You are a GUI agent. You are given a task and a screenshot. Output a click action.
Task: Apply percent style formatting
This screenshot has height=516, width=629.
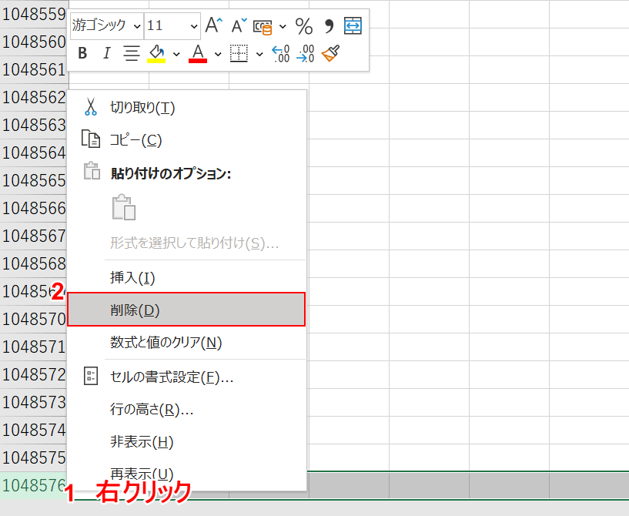pos(304,25)
